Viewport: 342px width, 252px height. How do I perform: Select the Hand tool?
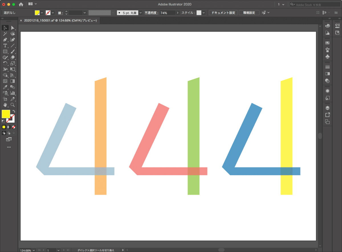[x=5, y=105]
